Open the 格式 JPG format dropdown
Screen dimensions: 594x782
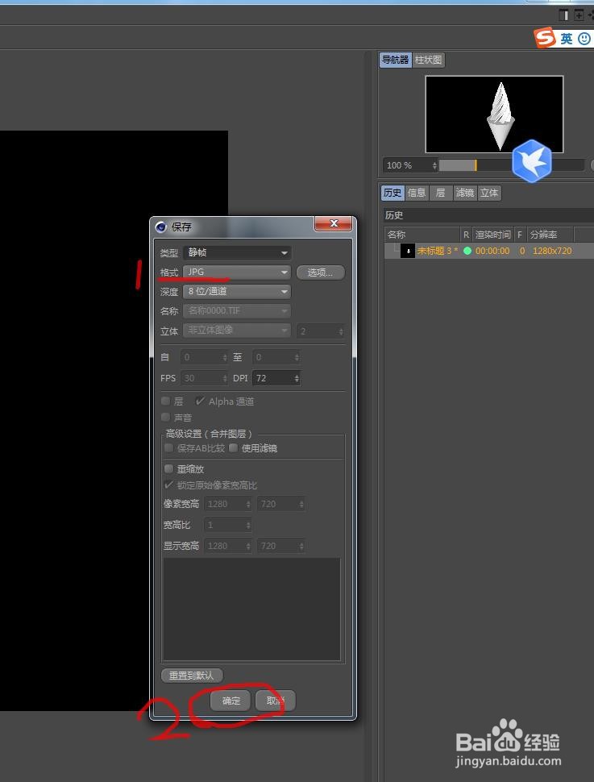[238, 272]
